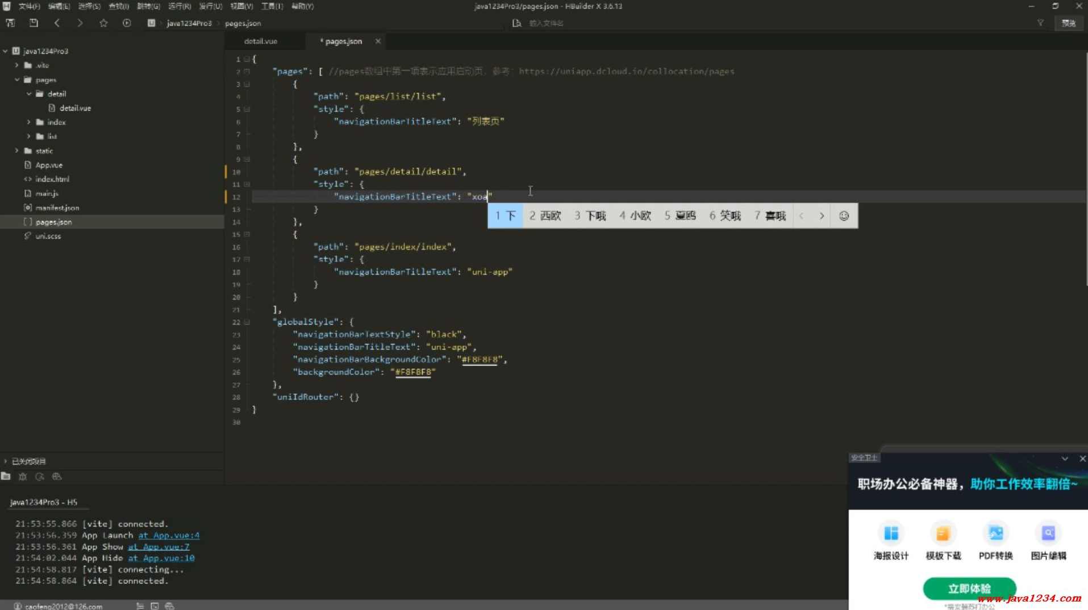Fold the pages array at line 2
This screenshot has width=1088, height=610.
click(247, 71)
